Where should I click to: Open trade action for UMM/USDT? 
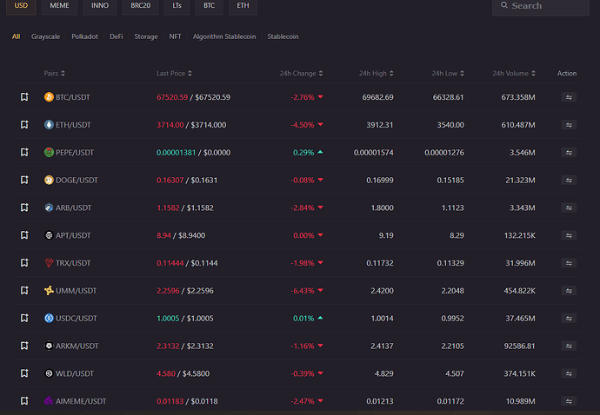(569, 291)
